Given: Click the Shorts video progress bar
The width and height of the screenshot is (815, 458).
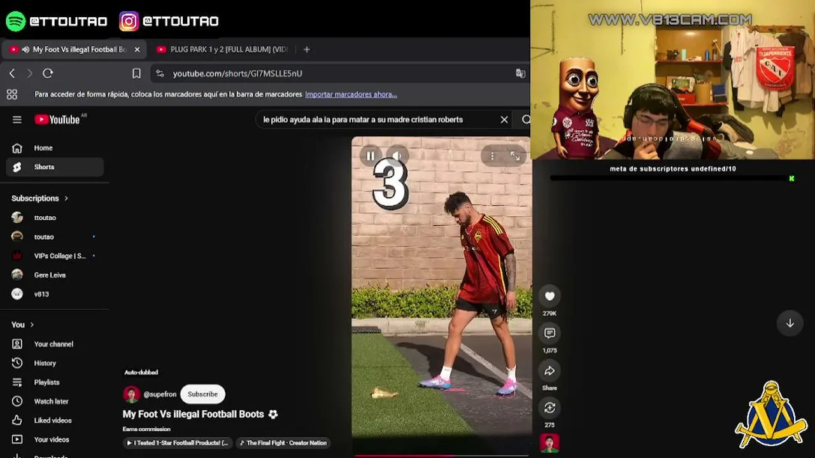Looking at the screenshot, I should [442, 455].
